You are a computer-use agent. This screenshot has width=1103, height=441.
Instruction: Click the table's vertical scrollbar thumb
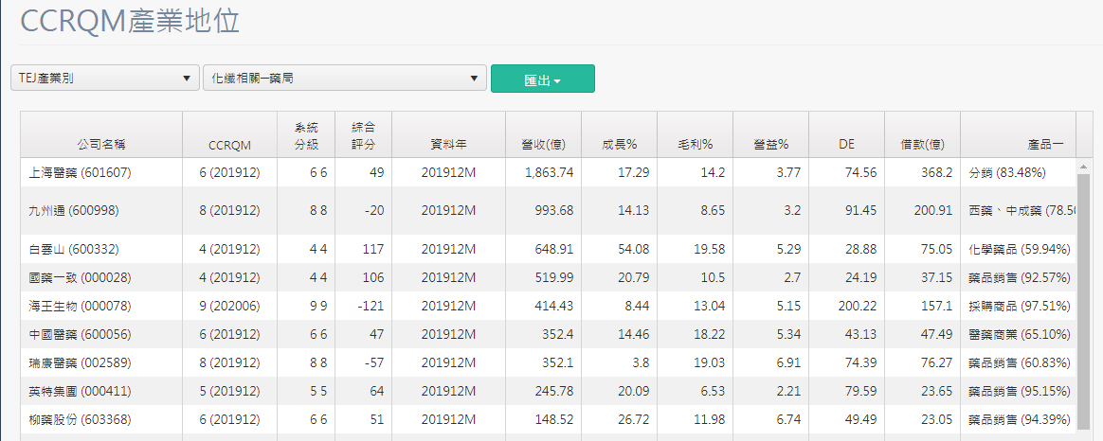click(x=1082, y=303)
